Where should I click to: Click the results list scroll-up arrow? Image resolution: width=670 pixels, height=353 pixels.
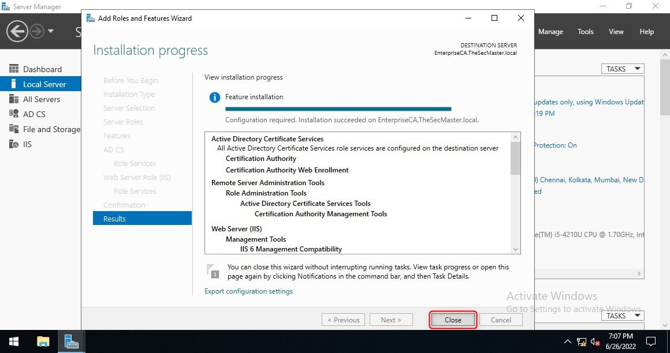tap(516, 137)
